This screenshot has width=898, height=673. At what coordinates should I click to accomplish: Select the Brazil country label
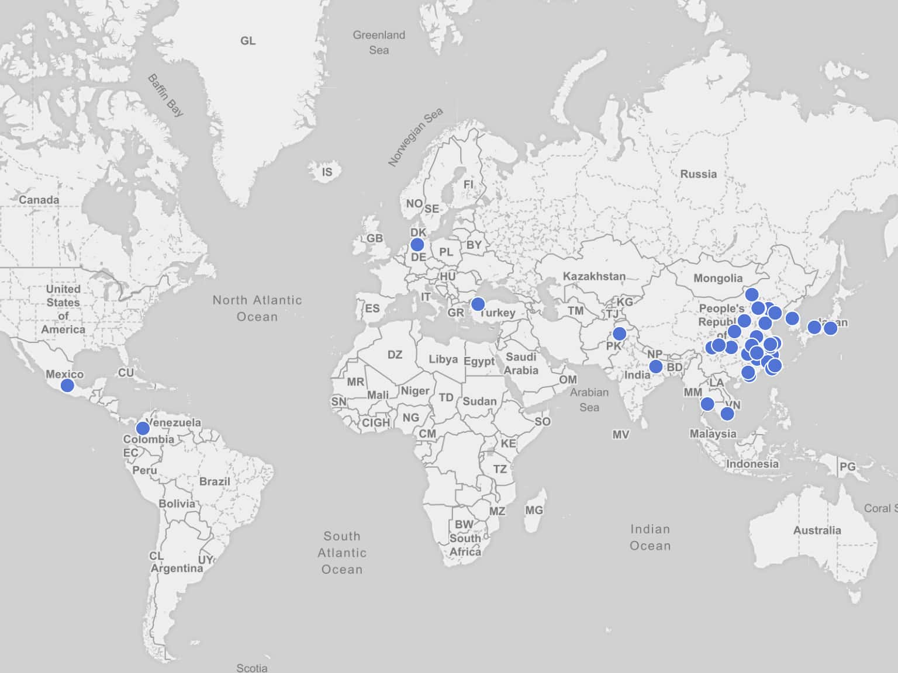pyautogui.click(x=215, y=482)
